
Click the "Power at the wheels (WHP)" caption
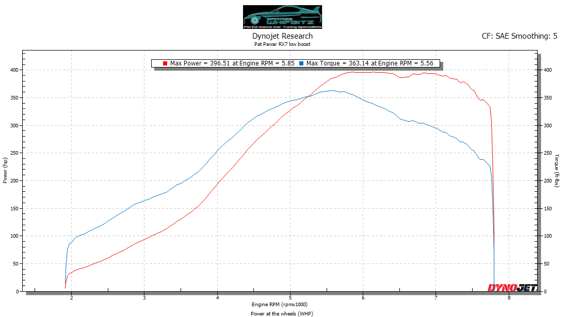click(282, 314)
